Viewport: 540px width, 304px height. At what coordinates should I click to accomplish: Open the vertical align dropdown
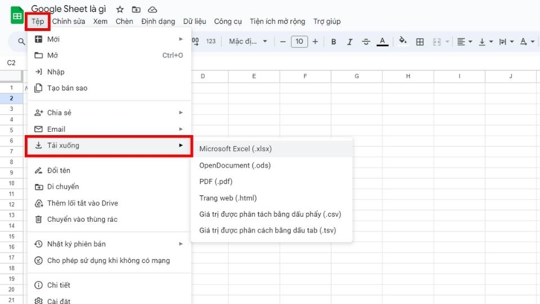point(485,42)
